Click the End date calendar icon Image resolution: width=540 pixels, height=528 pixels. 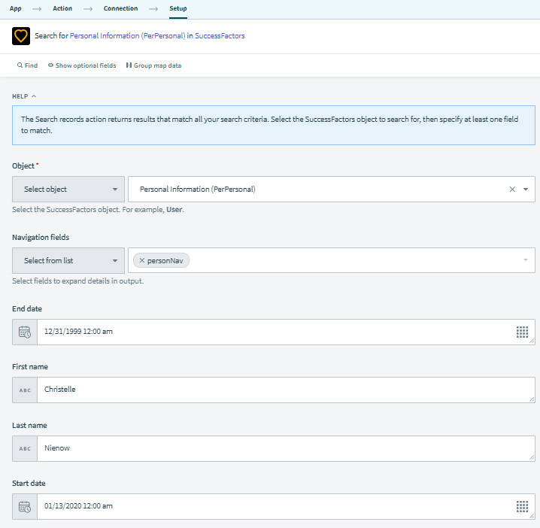click(x=25, y=332)
